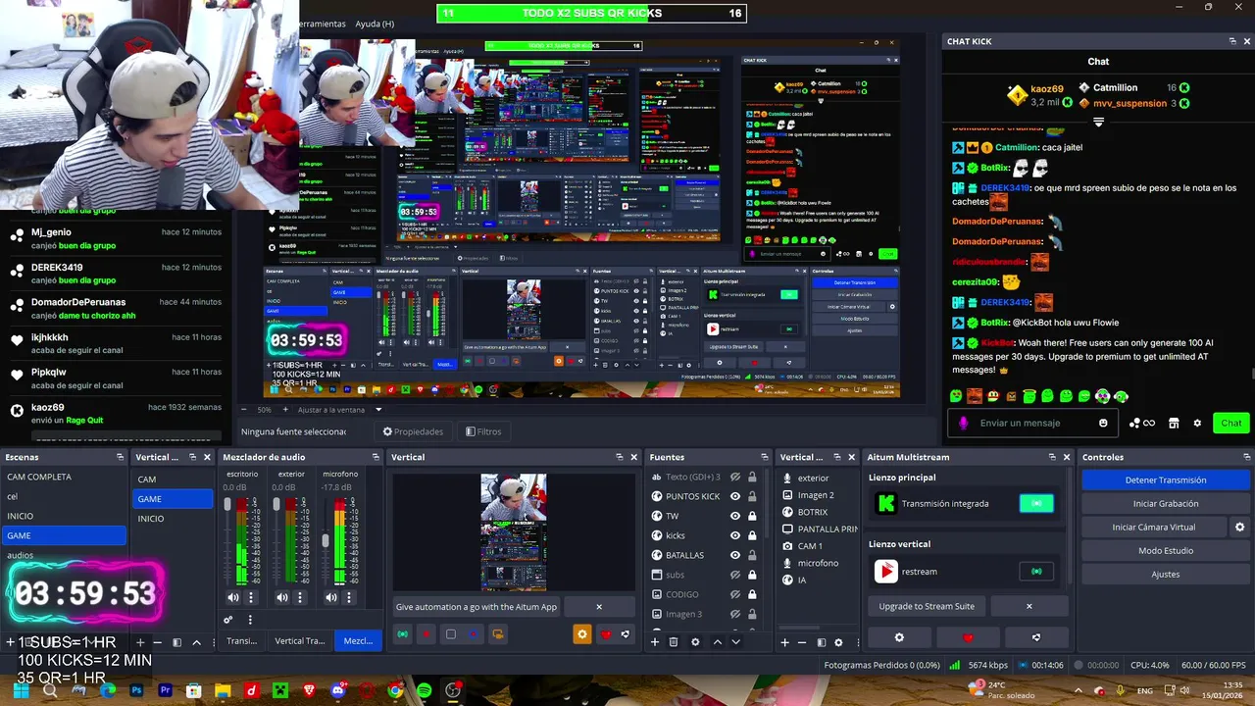1255x706 pixels.
Task: Mute the escritorio audio channel speaker
Action: point(233,597)
